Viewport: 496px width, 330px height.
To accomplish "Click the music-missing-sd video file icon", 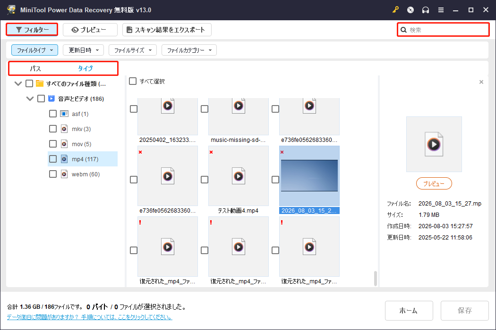I will tap(239, 105).
